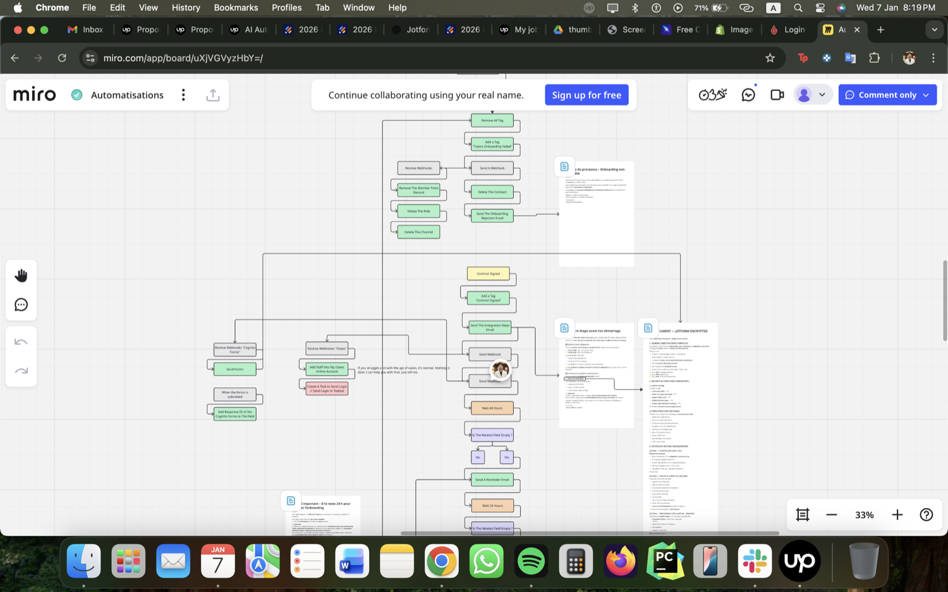Expand the Chrome tab search chevron
This screenshot has height=592, width=948.
click(x=934, y=30)
